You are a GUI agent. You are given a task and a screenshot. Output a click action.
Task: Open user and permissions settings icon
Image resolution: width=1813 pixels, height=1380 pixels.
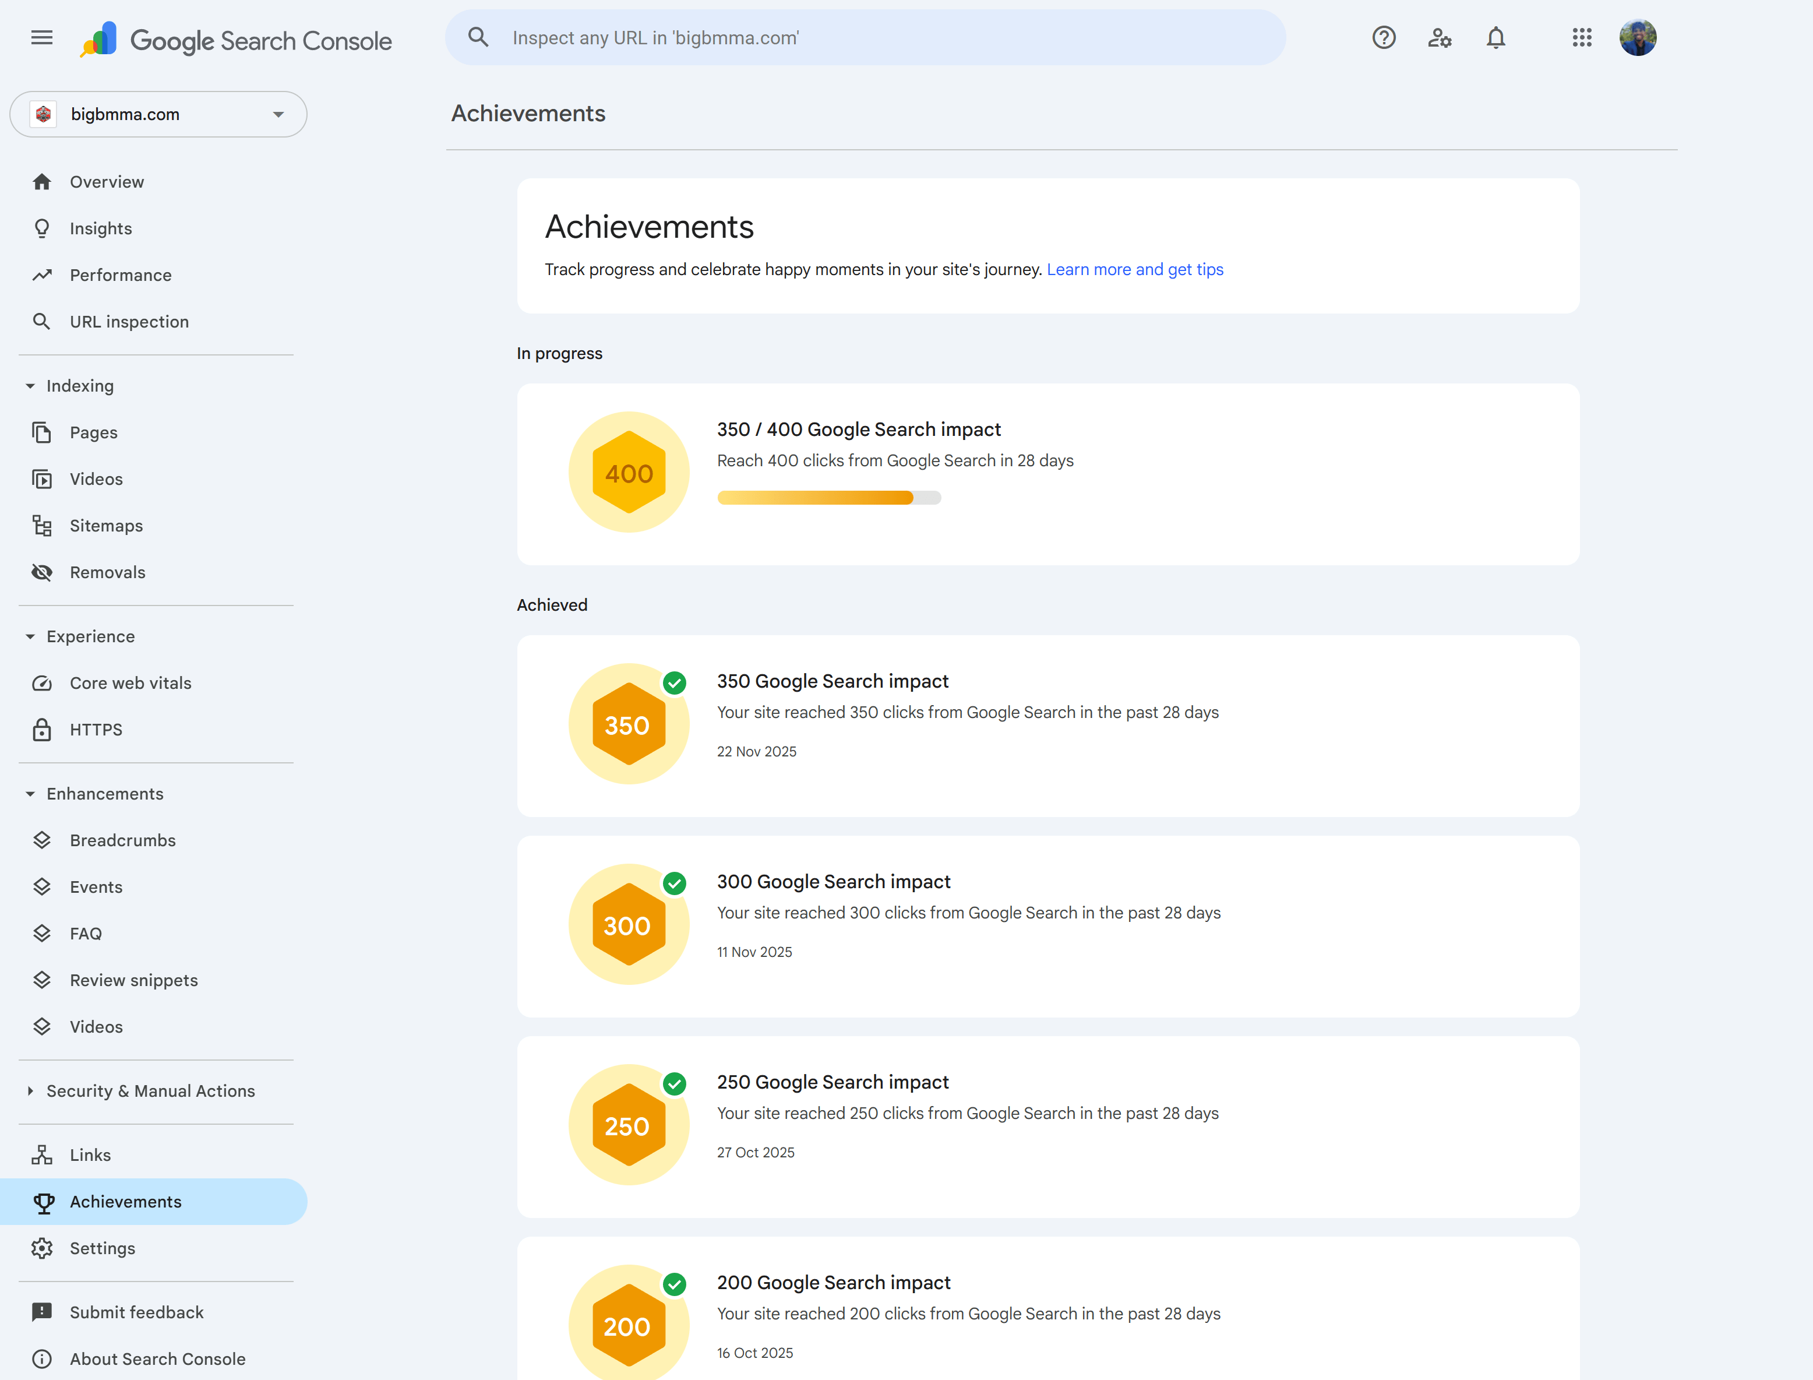pos(1440,38)
